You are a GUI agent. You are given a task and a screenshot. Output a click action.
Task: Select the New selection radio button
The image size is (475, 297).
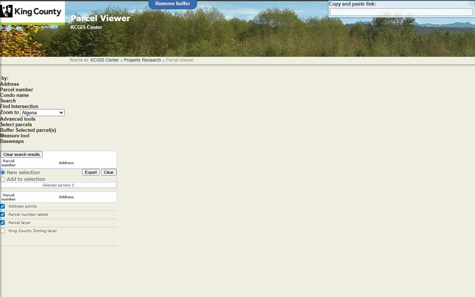pyautogui.click(x=3, y=173)
